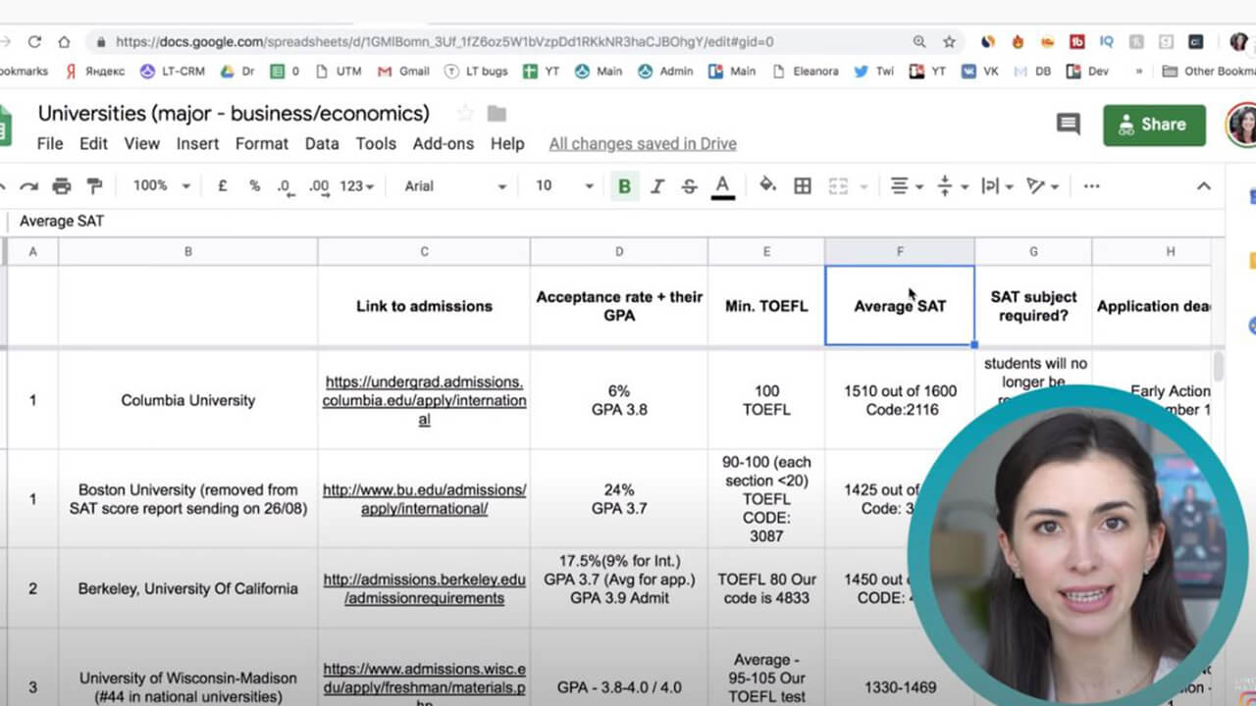
Task: Toggle bold formatting
Action: coord(624,186)
